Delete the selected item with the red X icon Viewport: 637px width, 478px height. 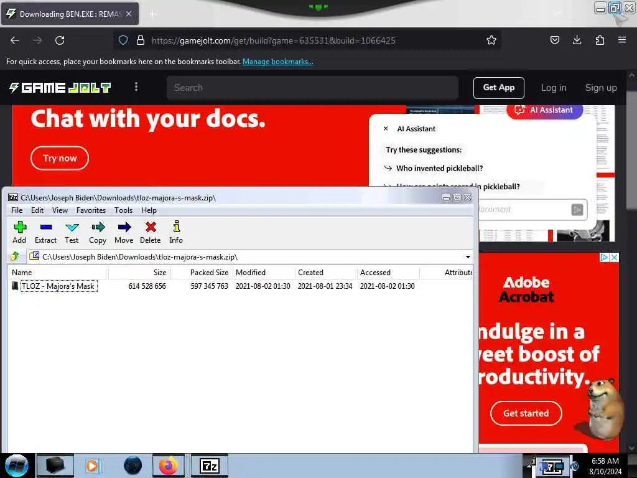[151, 232]
